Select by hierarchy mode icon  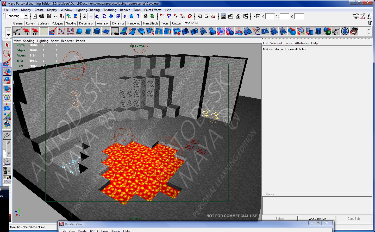point(62,16)
